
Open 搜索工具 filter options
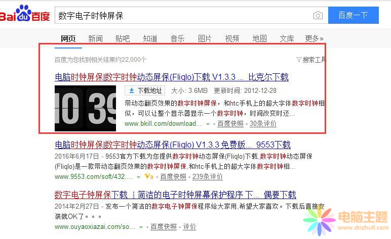click(311, 60)
